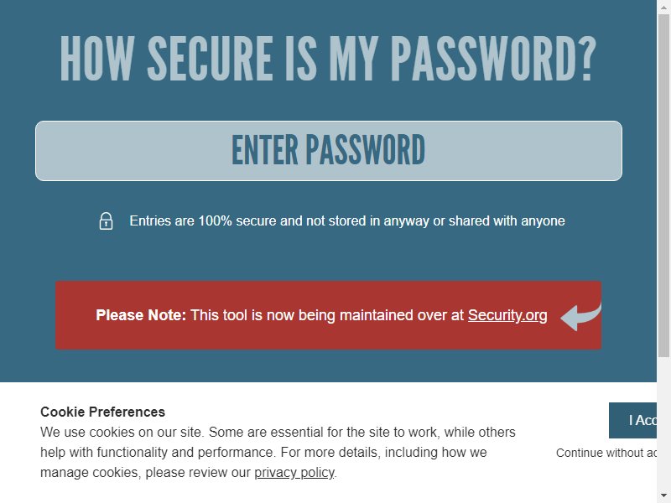Click the tool is now being maintained text
This screenshot has width=671, height=503.
pos(327,315)
